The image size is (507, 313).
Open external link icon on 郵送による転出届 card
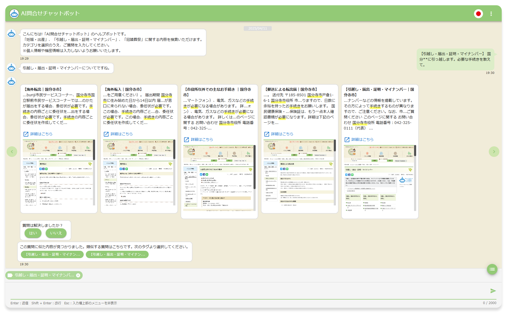[267, 134]
